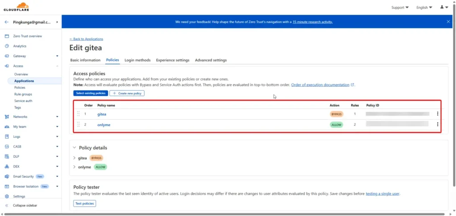Expand the Browser Isolation menu arrow
This screenshot has height=216, width=456.
coord(57,186)
